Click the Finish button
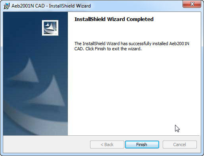Screen dimensions: 204x156 click(142, 145)
